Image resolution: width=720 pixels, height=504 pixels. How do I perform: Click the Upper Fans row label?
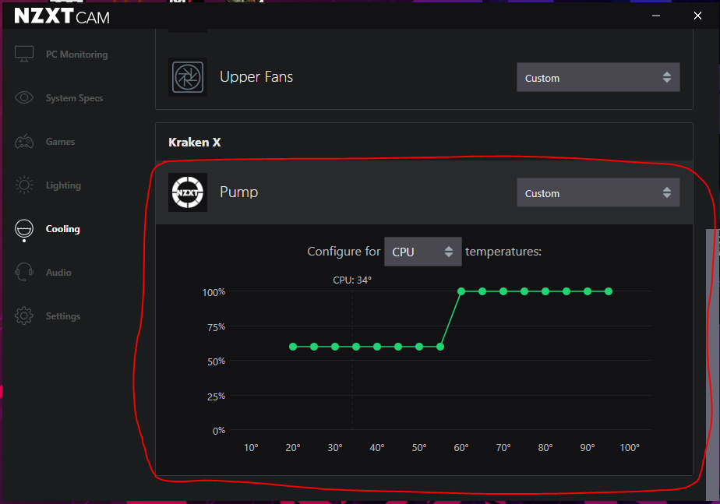click(x=256, y=76)
